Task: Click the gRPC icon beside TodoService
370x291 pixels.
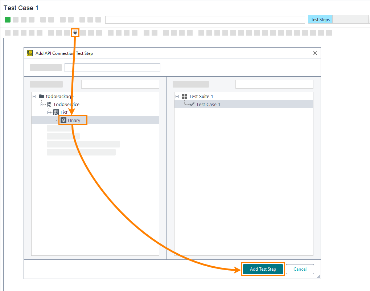Action: coord(49,105)
